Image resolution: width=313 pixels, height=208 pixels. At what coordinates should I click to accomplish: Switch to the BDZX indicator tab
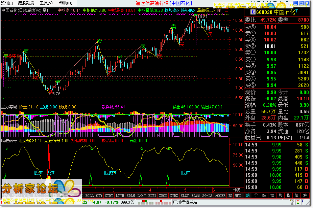(152, 196)
